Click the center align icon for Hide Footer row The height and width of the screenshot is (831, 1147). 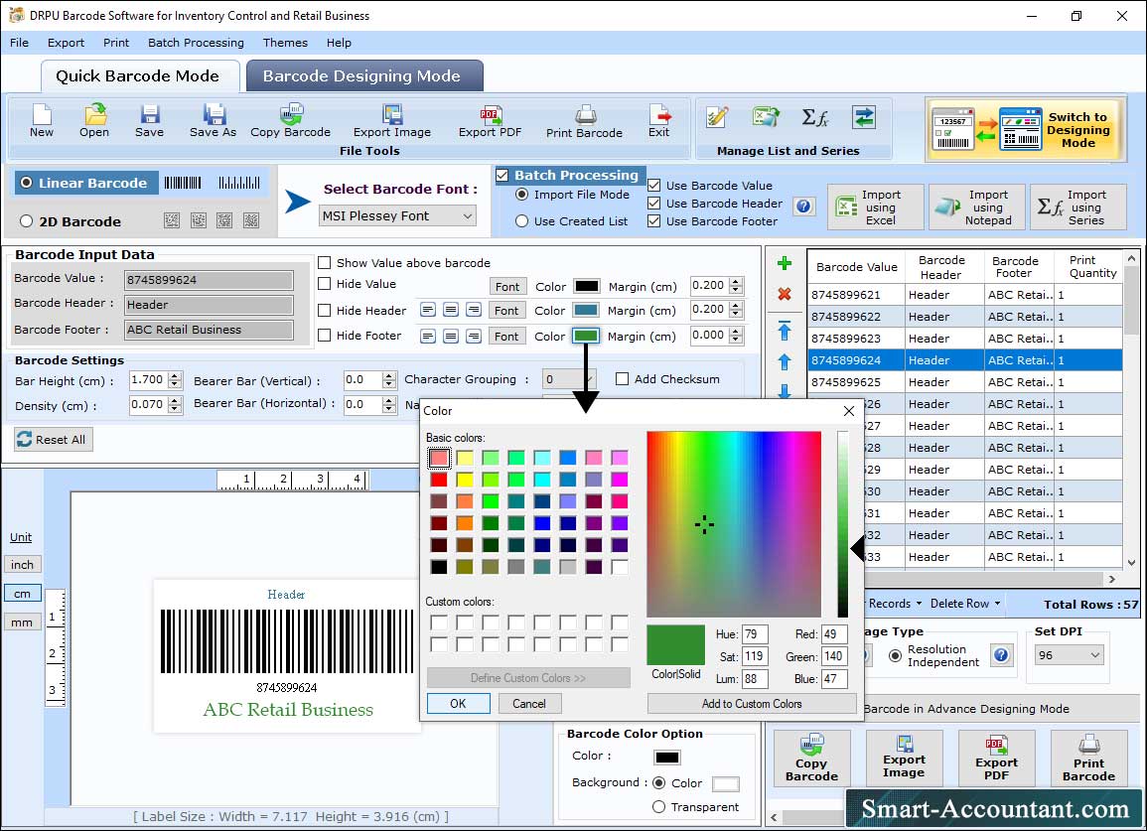[451, 336]
